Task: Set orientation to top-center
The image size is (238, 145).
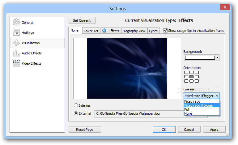Action: (191, 72)
